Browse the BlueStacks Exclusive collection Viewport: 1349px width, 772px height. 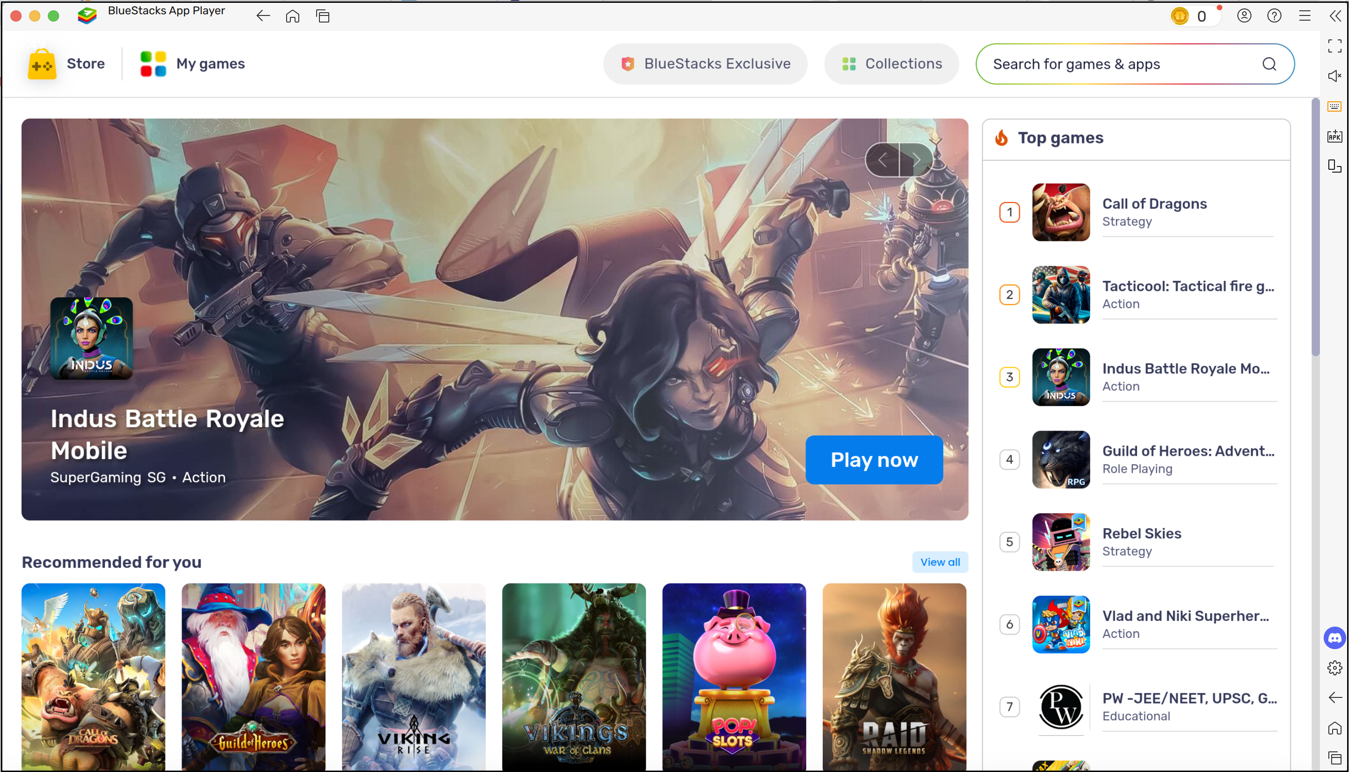click(705, 64)
